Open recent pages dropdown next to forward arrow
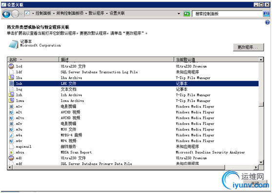Screen dimensions: 272x193 pyautogui.click(x=21, y=14)
